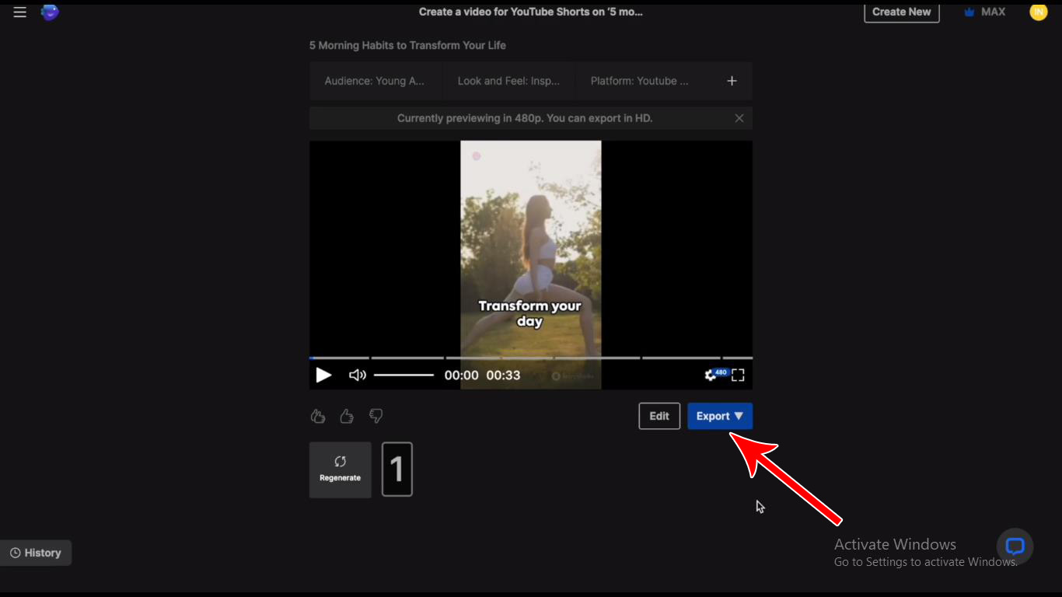The height and width of the screenshot is (597, 1062).
Task: Expand the Platform: Youtube option
Action: 639,81
